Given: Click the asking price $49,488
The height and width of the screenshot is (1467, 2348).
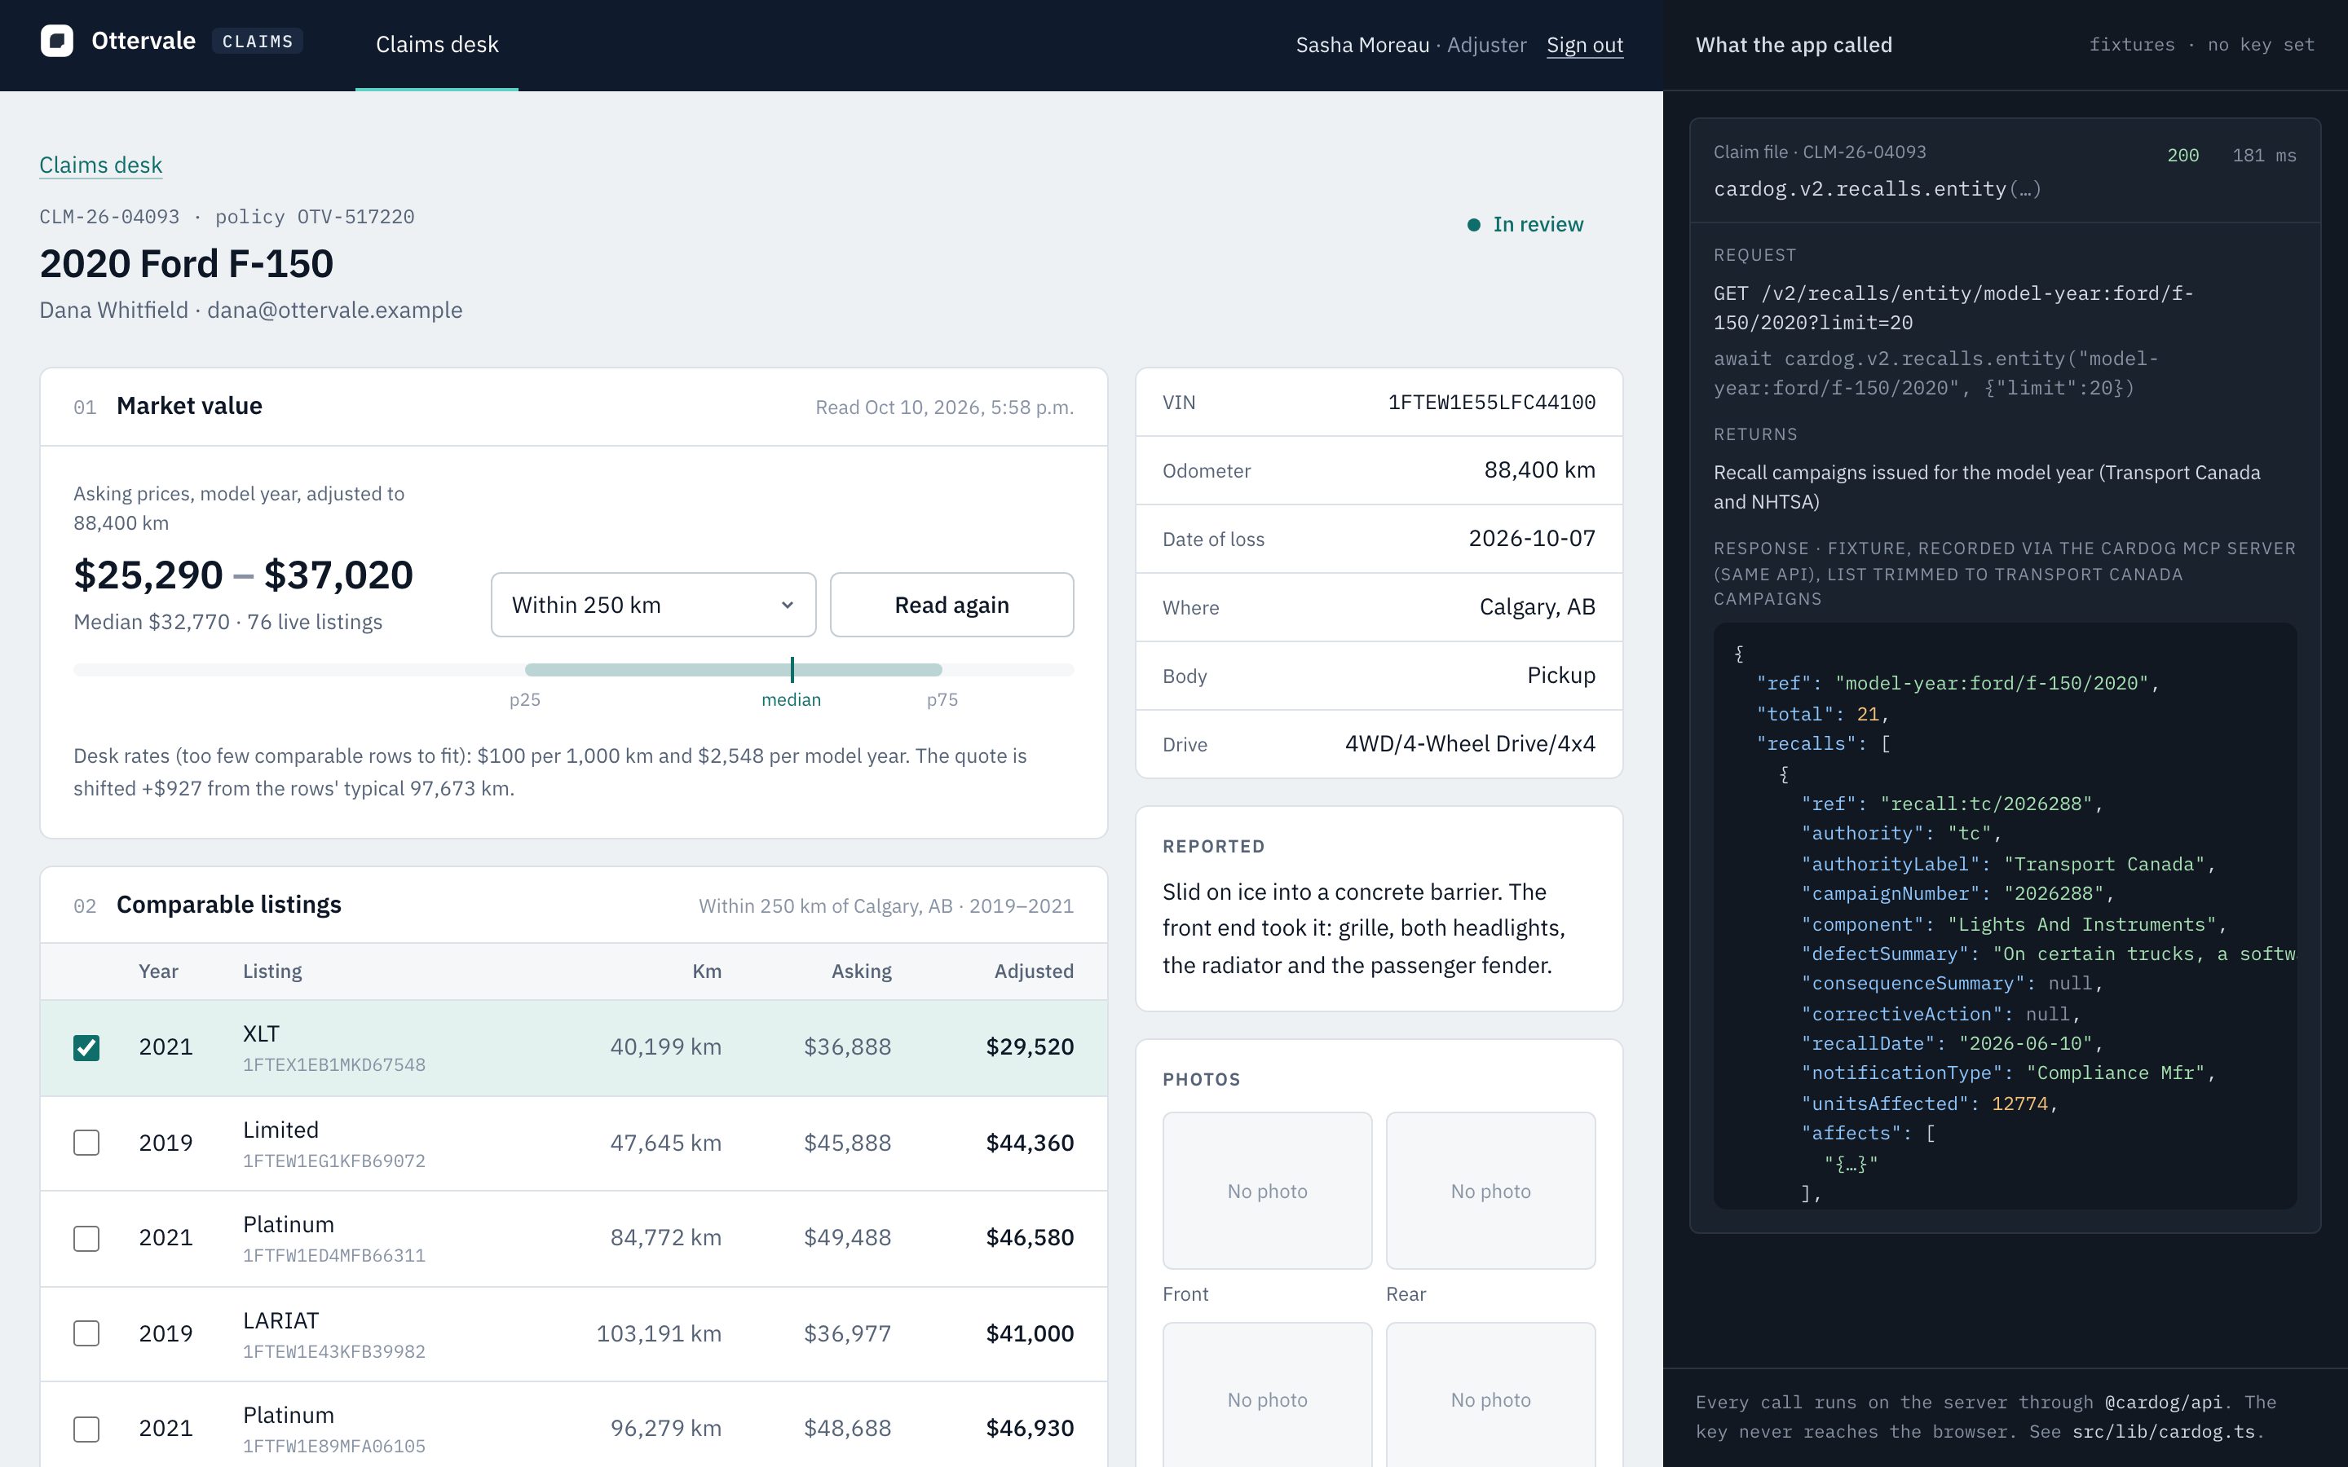Looking at the screenshot, I should tap(847, 1238).
